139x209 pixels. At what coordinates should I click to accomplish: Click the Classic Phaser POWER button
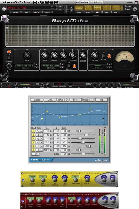tap(23, 180)
